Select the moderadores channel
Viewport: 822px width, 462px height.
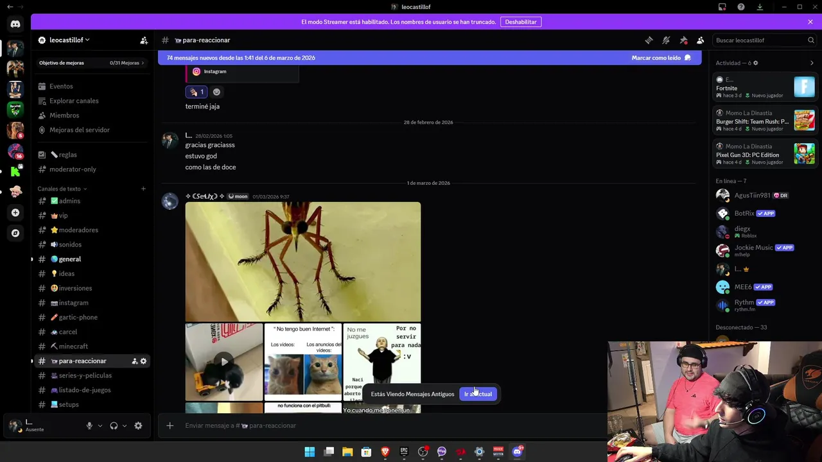point(92,230)
